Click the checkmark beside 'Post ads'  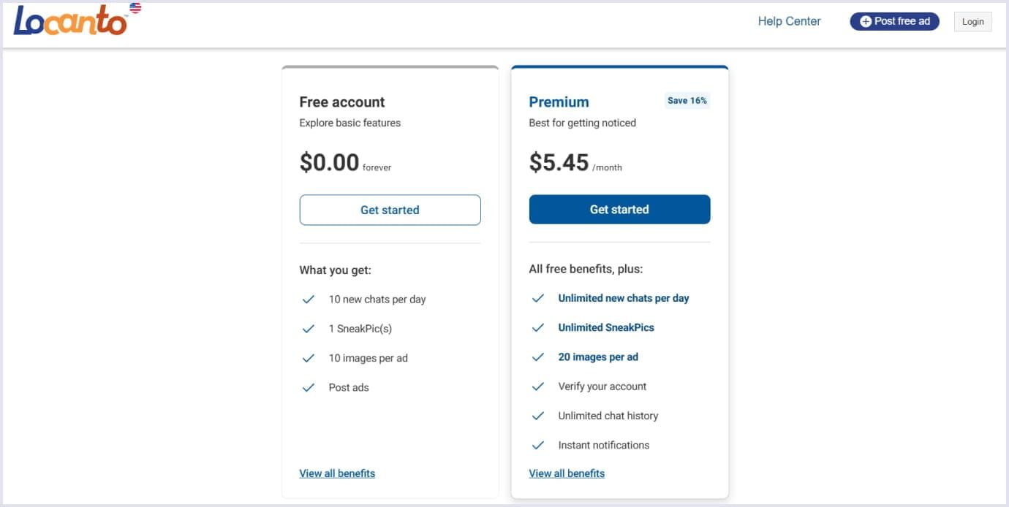pos(309,386)
